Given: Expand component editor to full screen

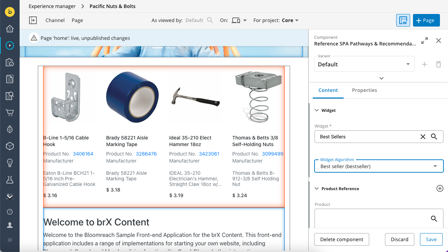Looking at the screenshot, I should click(425, 41).
